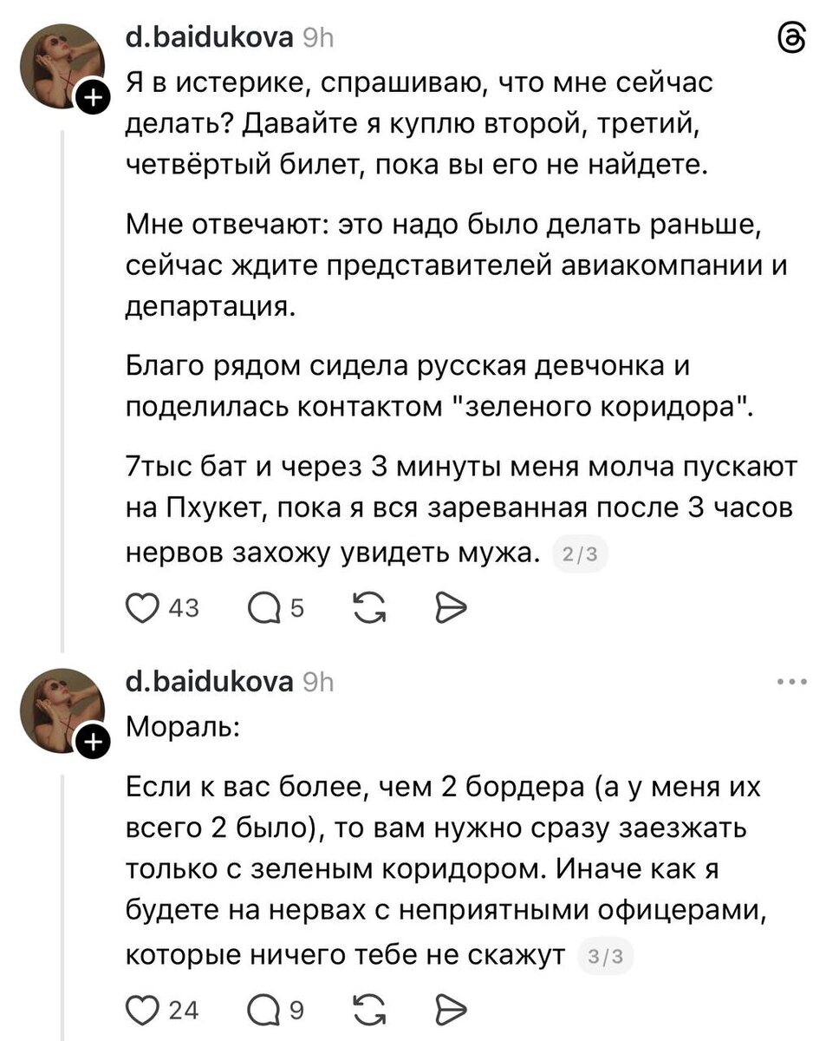This screenshot has height=1041, width=839.
Task: Open the three-dot menu on the second post
Action: [790, 682]
